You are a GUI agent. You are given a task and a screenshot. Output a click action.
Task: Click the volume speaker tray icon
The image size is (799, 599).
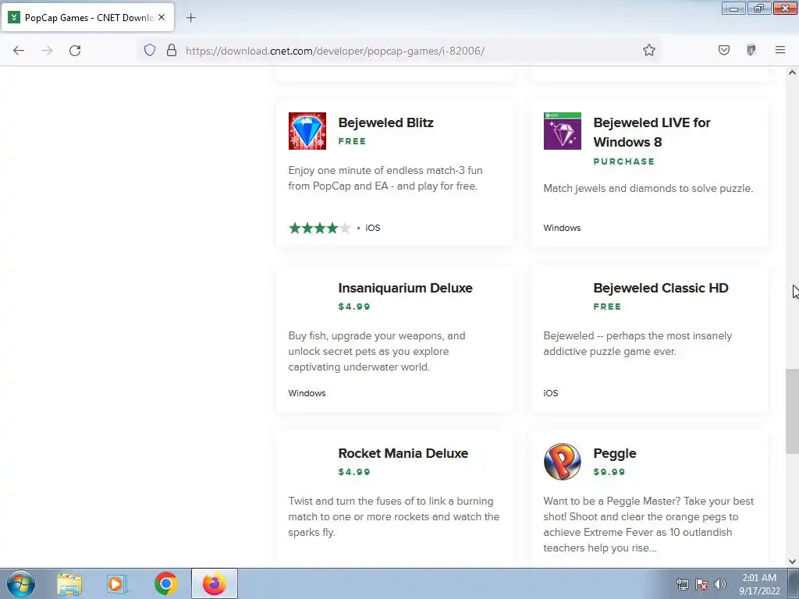click(720, 584)
